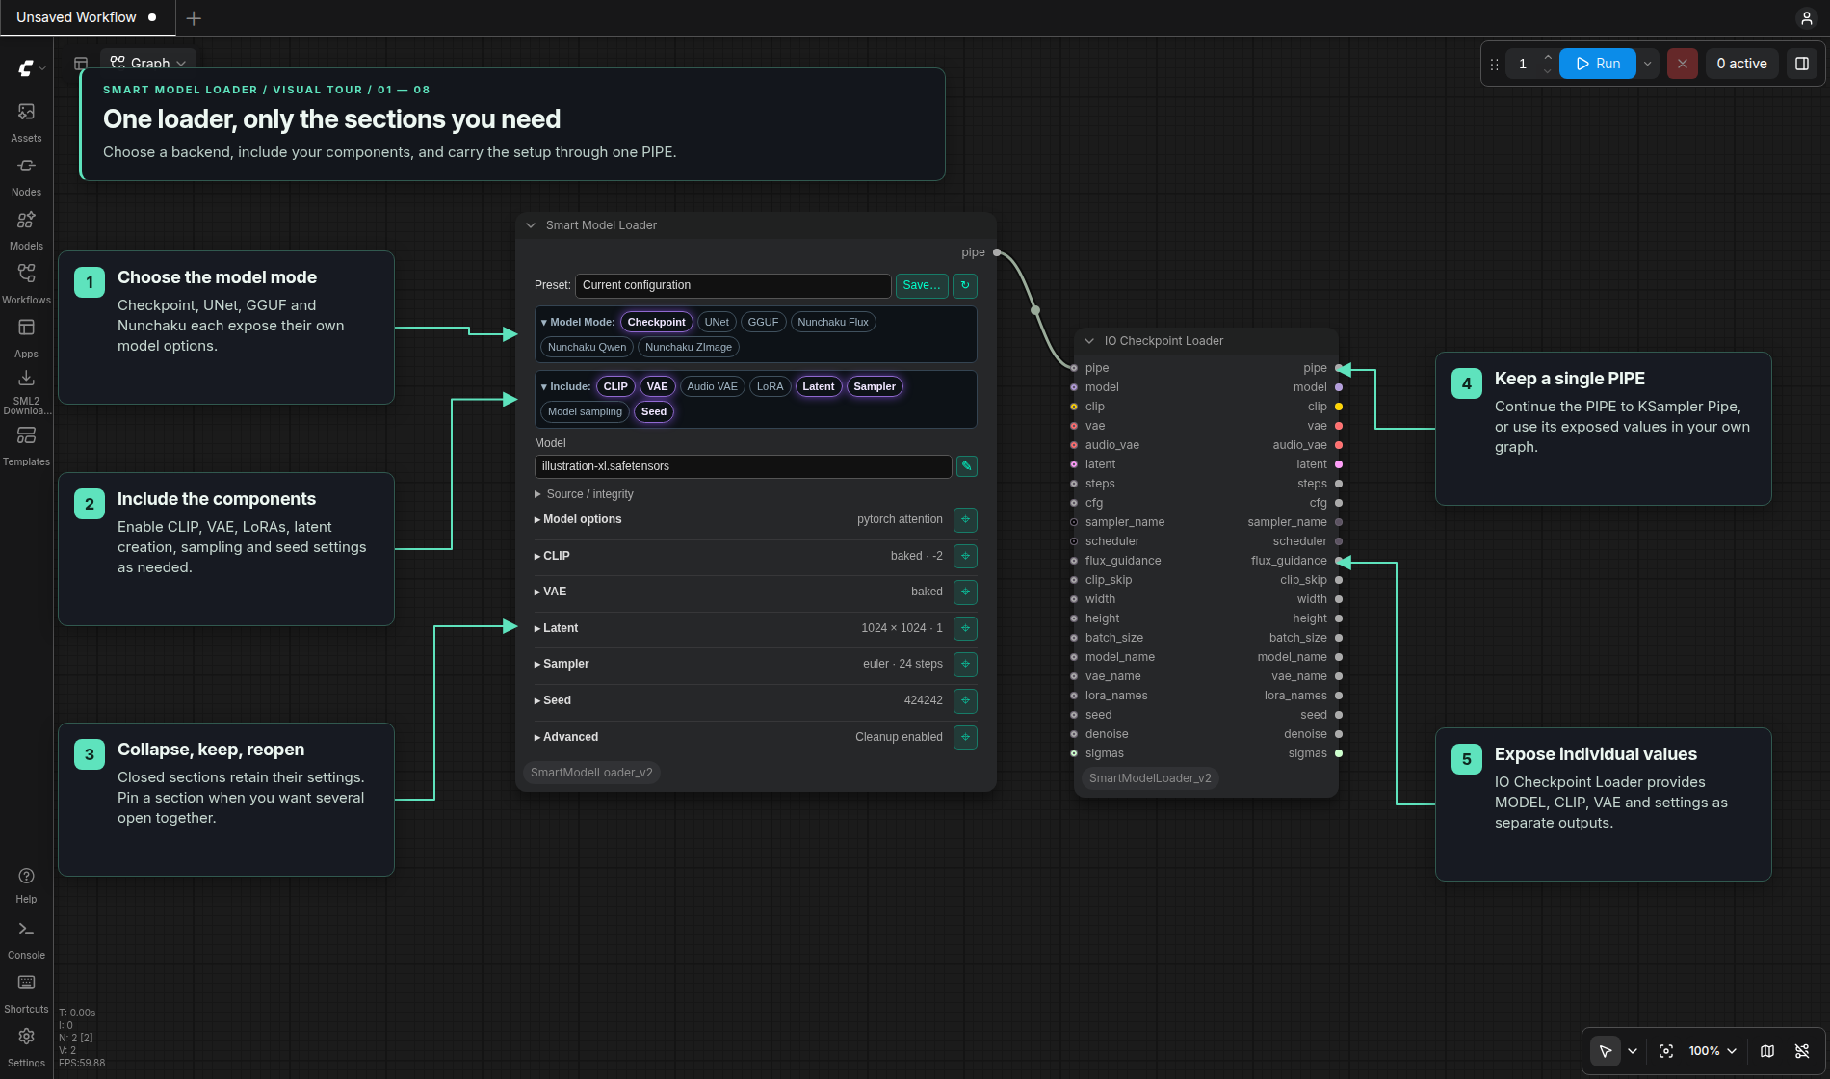Open the Run options dropdown arrow
This screenshot has width=1830, height=1079.
point(1648,64)
